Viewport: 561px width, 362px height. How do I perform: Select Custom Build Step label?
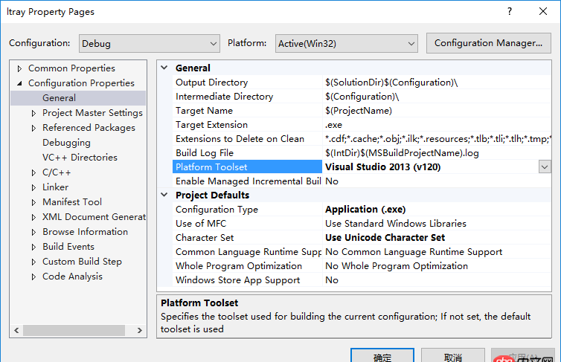coord(83,262)
